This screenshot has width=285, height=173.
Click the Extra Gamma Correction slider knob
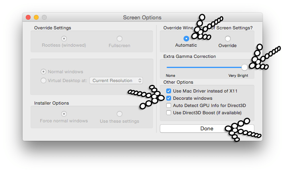pos(244,67)
